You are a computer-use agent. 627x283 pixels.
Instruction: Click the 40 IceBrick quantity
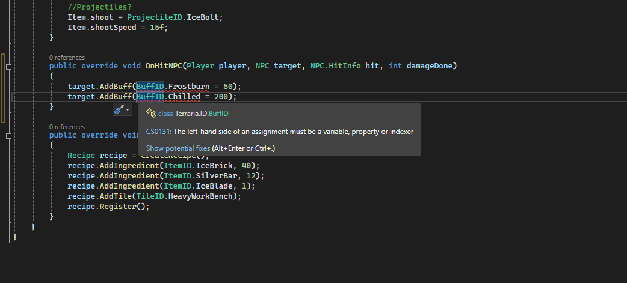pyautogui.click(x=246, y=165)
